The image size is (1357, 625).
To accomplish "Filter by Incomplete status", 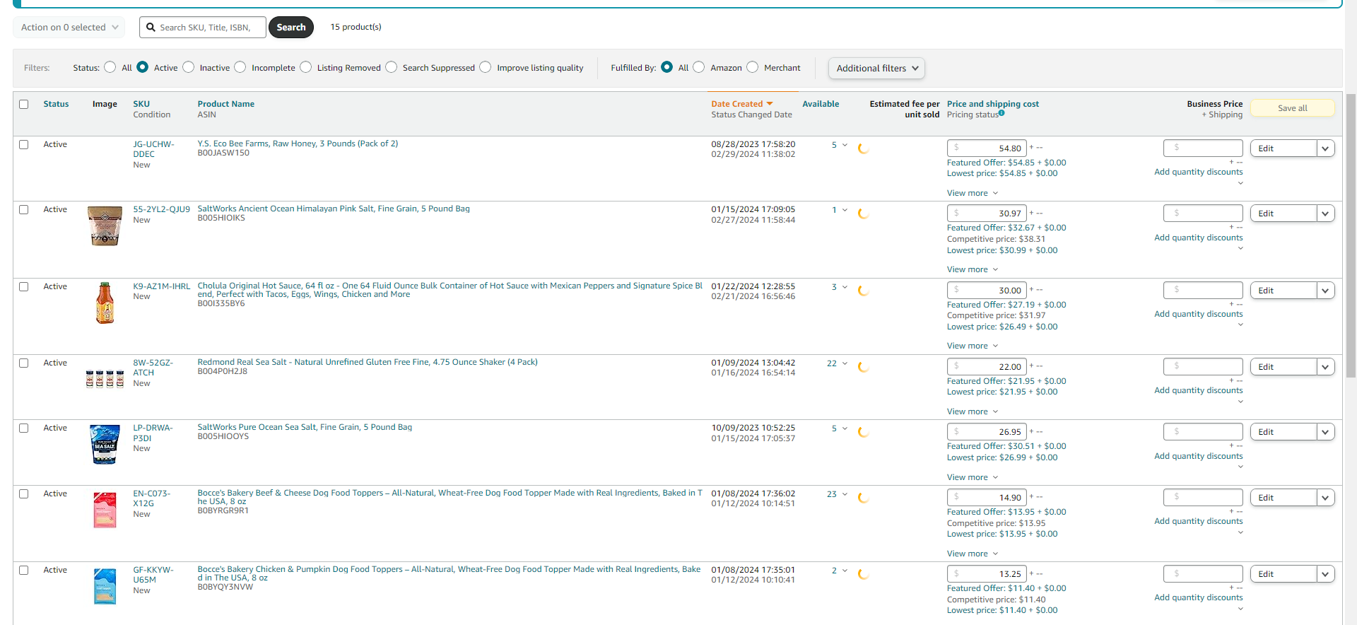I will click(x=240, y=67).
